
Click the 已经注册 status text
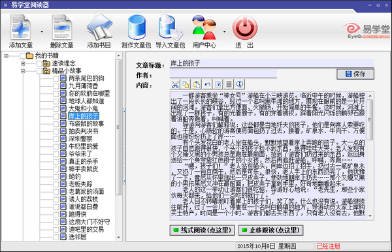coord(328,246)
